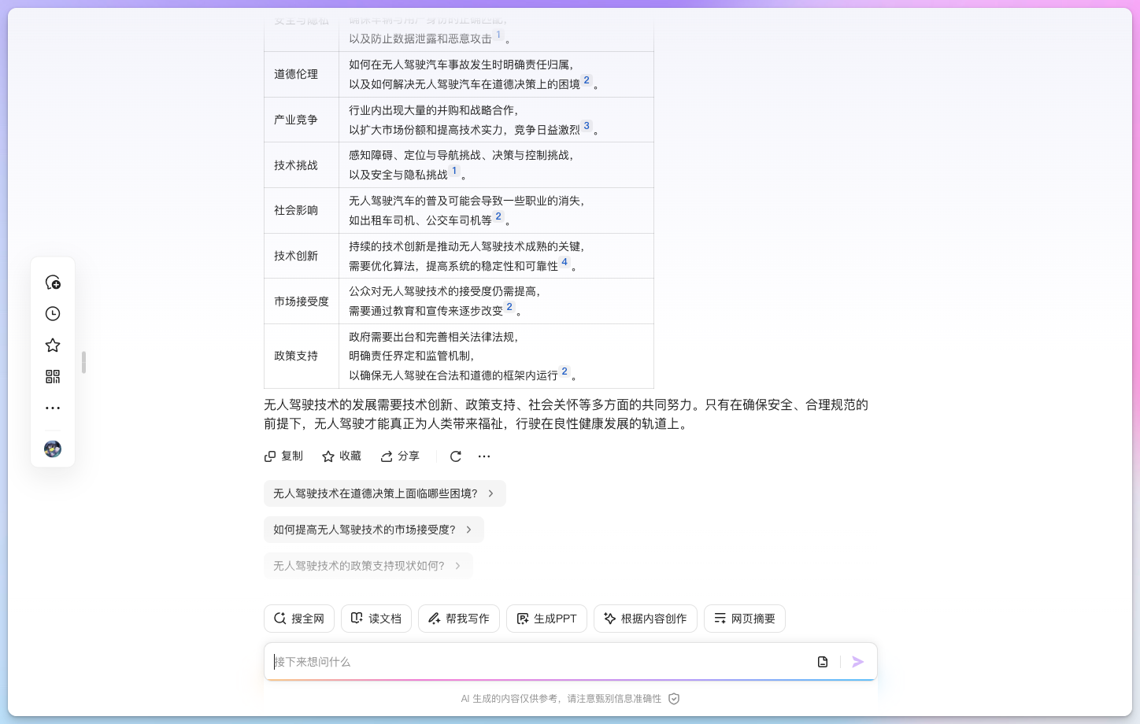Regenerate the AI response
The width and height of the screenshot is (1140, 724).
click(x=455, y=456)
